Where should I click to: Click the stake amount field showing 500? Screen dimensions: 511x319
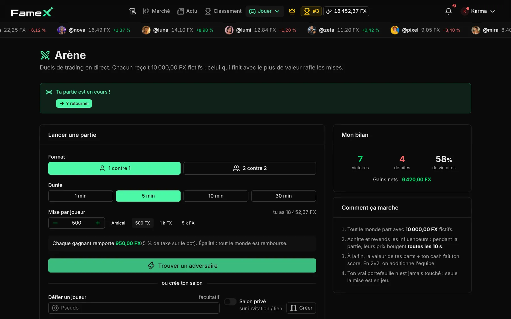[77, 223]
